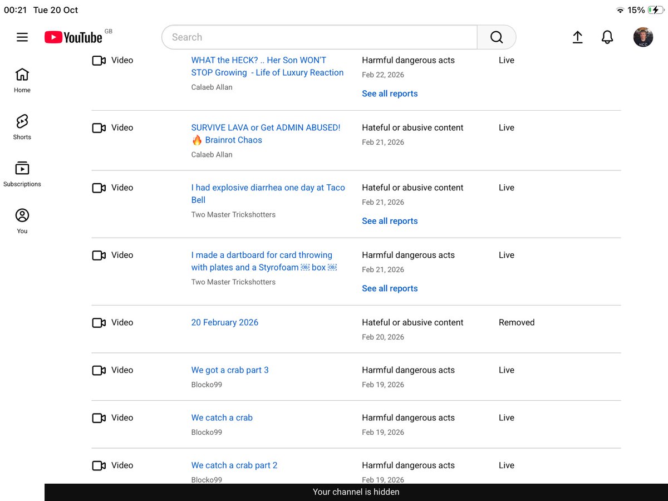Open Shorts from the sidebar

pyautogui.click(x=22, y=127)
